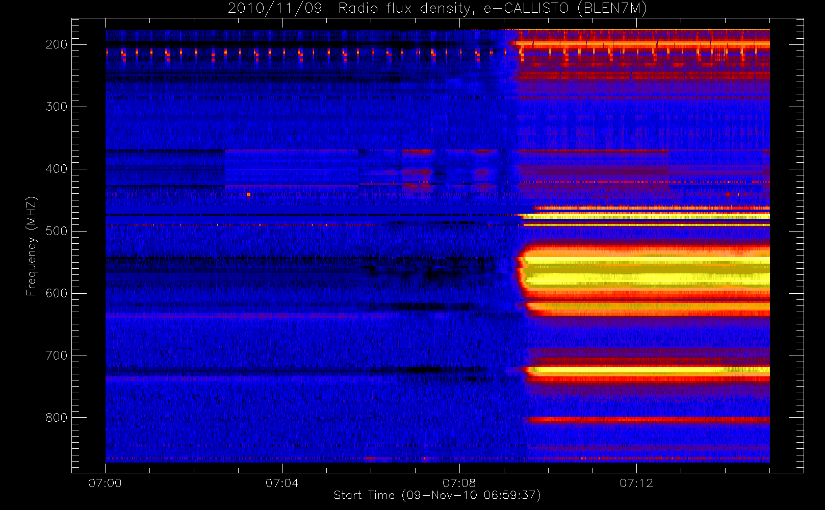Click the 500 frequency tick label

pos(56,231)
